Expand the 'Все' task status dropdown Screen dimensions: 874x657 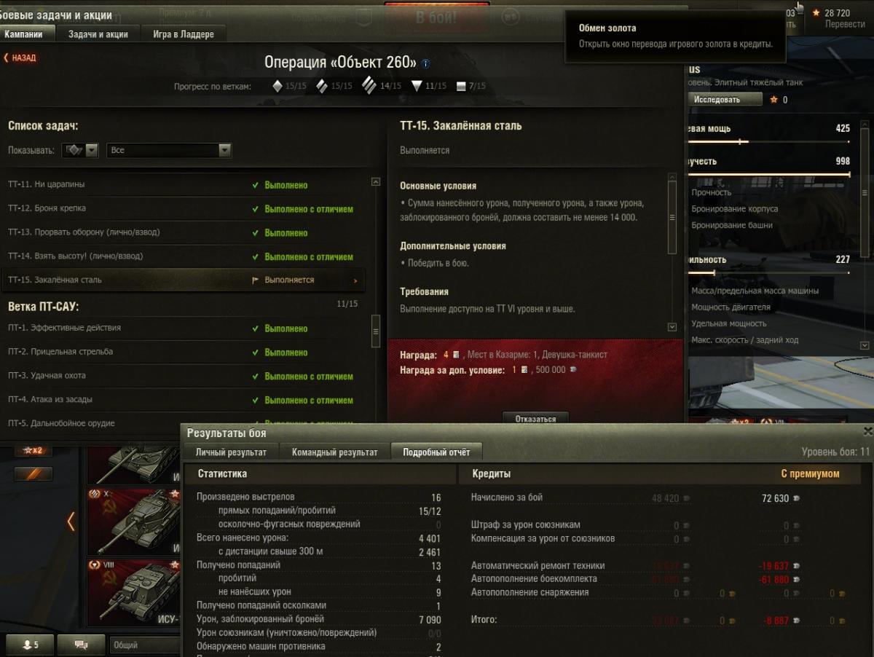(x=168, y=150)
